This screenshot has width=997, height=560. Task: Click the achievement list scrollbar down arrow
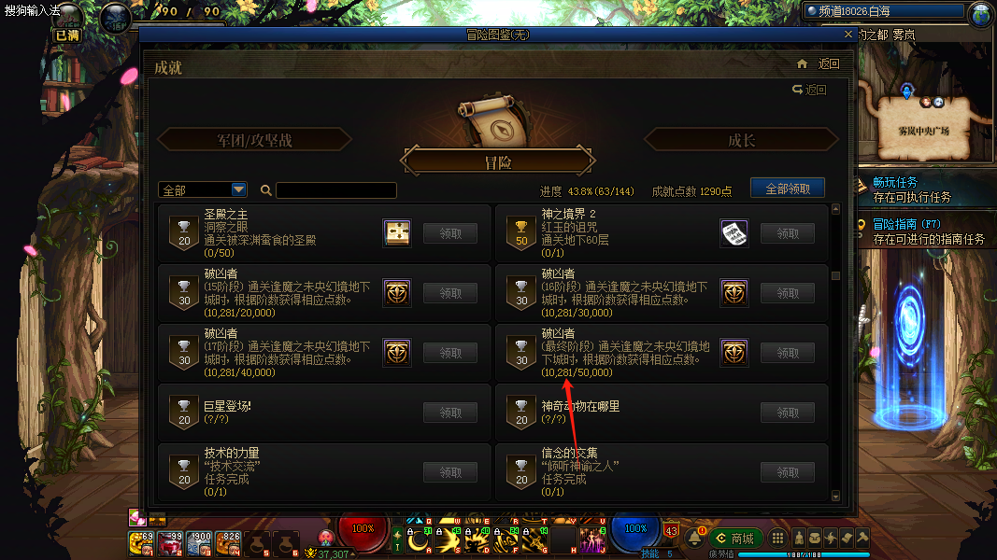(x=835, y=496)
